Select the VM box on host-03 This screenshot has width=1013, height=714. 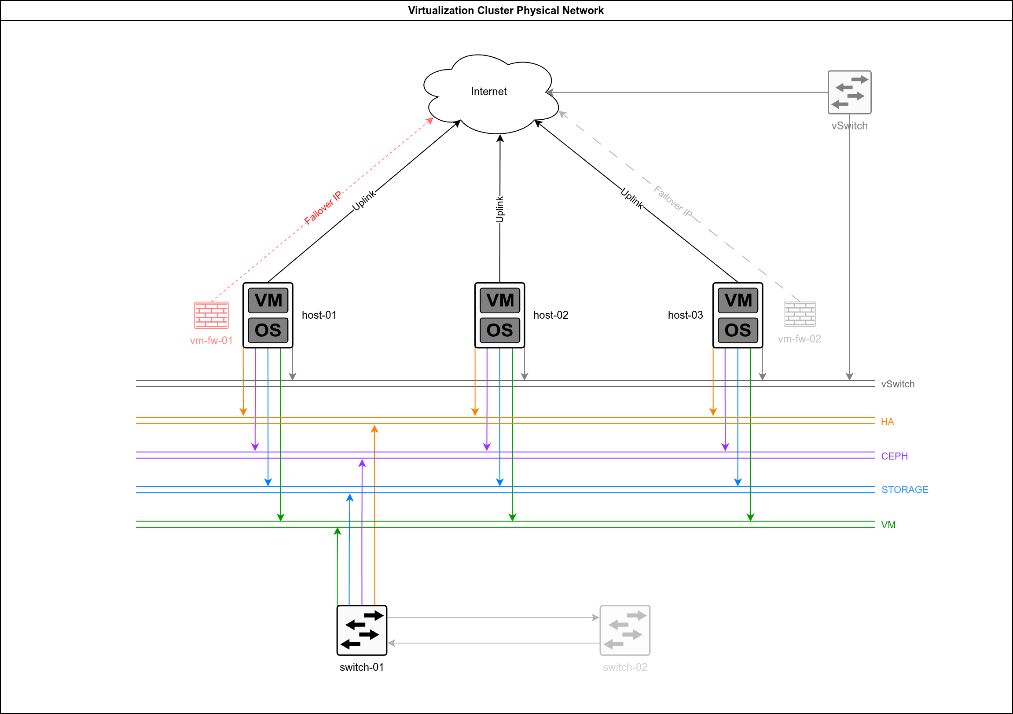(738, 301)
